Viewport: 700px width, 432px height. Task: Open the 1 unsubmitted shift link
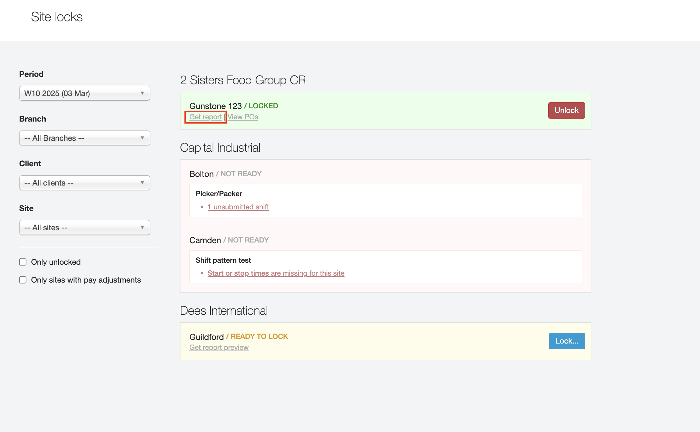coord(238,207)
